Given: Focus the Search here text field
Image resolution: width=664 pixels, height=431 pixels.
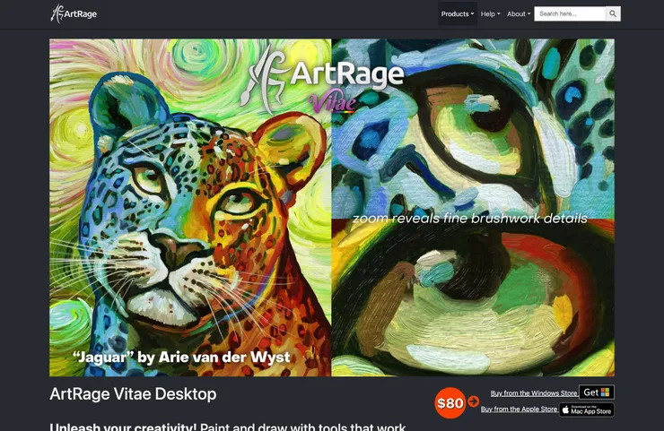Looking at the screenshot, I should coord(570,14).
